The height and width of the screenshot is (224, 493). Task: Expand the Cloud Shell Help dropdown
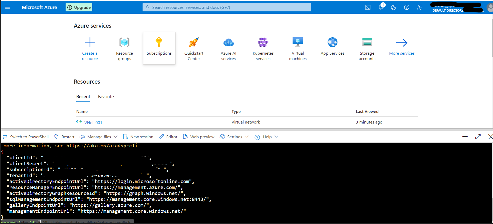(266, 137)
